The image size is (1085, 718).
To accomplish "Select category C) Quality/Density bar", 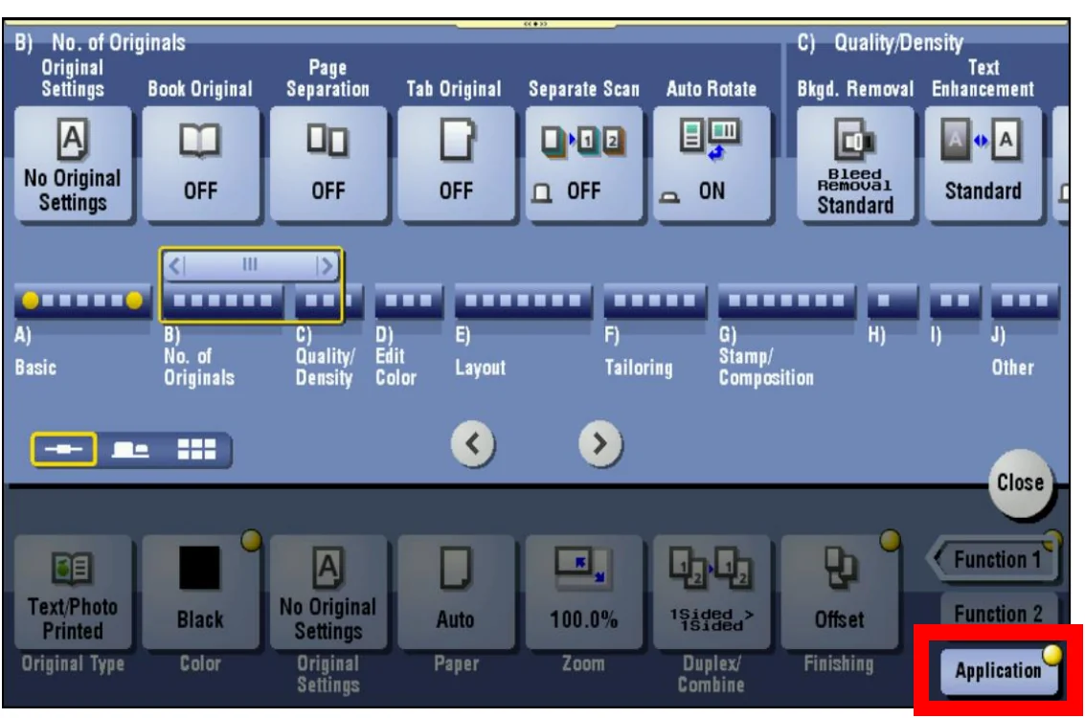I will [329, 301].
